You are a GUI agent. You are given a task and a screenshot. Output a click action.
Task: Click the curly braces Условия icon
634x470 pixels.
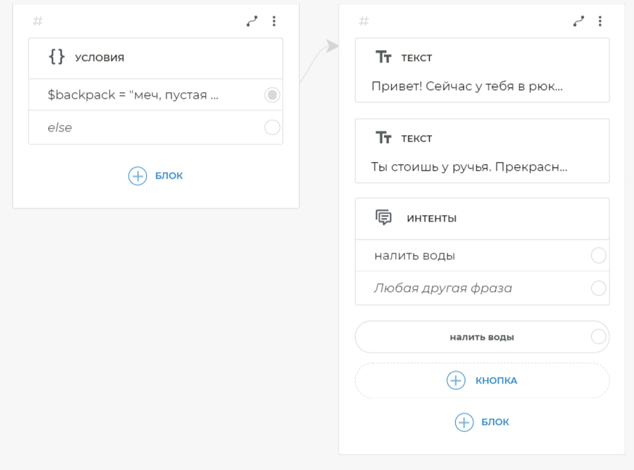point(56,57)
